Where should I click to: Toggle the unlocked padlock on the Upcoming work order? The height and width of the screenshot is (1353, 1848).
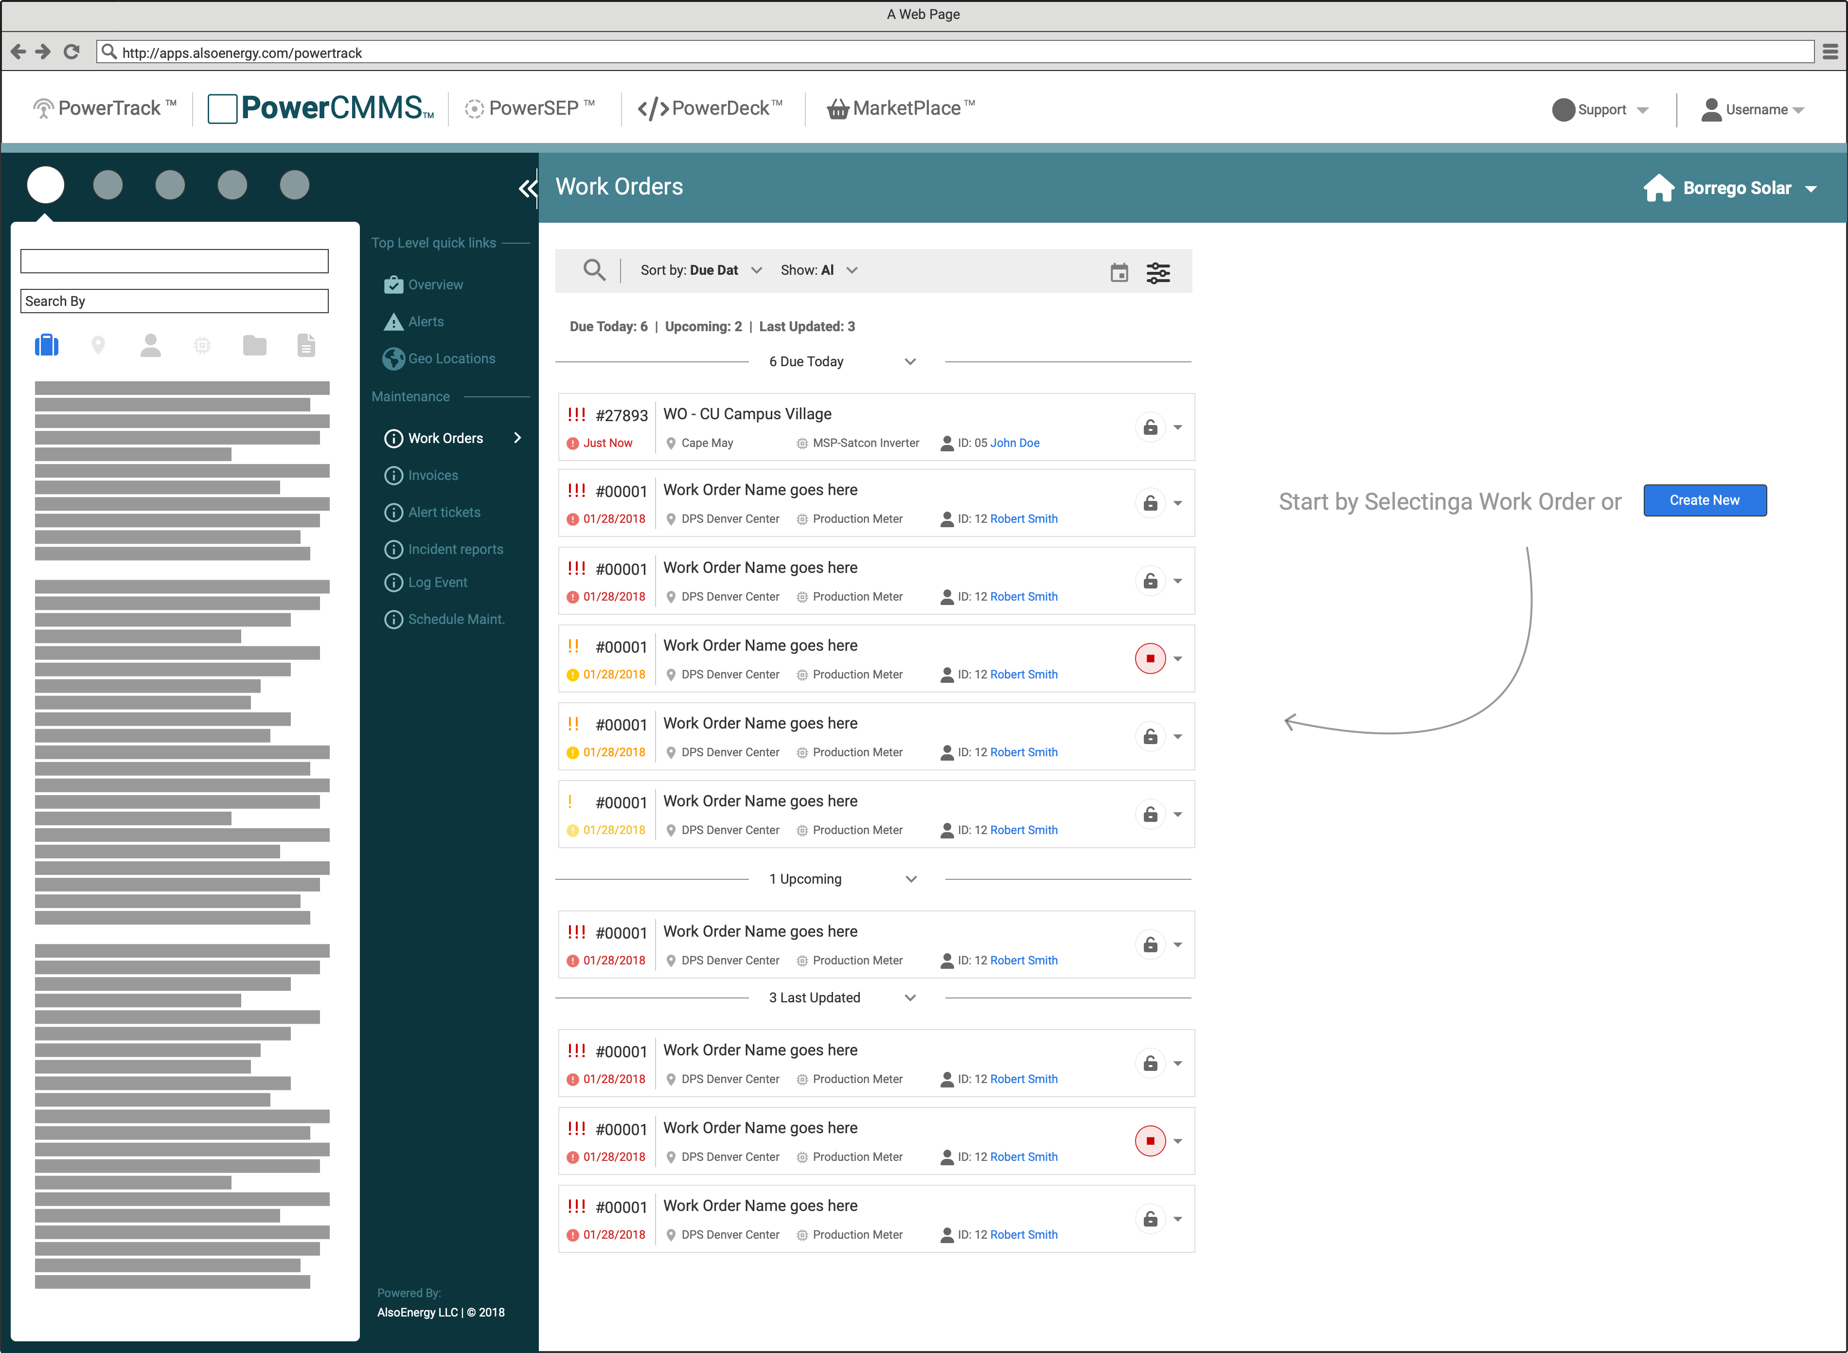click(1150, 944)
